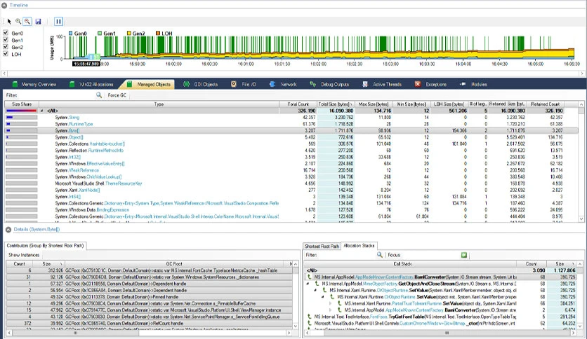The height and width of the screenshot is (339, 587).
Task: Click the Win32 Allocations tab icon
Action: click(x=72, y=84)
